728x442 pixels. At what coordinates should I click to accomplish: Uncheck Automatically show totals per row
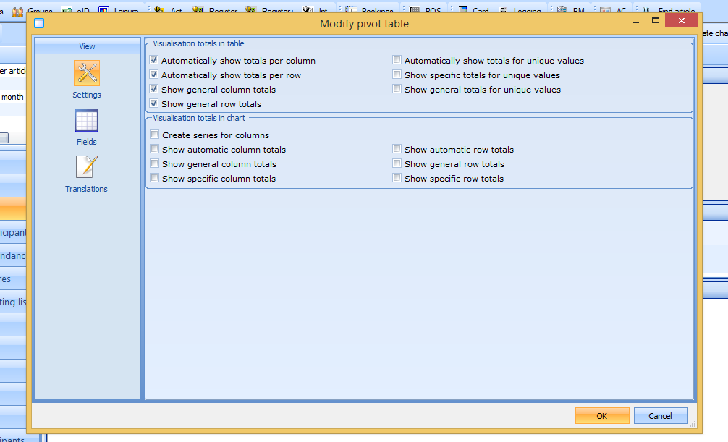154,75
